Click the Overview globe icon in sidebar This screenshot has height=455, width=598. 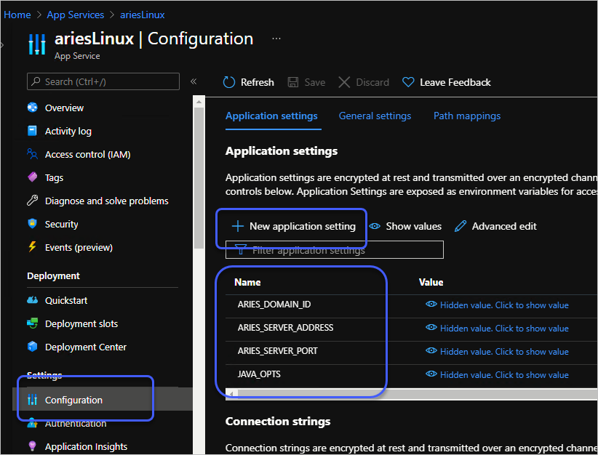coord(33,108)
